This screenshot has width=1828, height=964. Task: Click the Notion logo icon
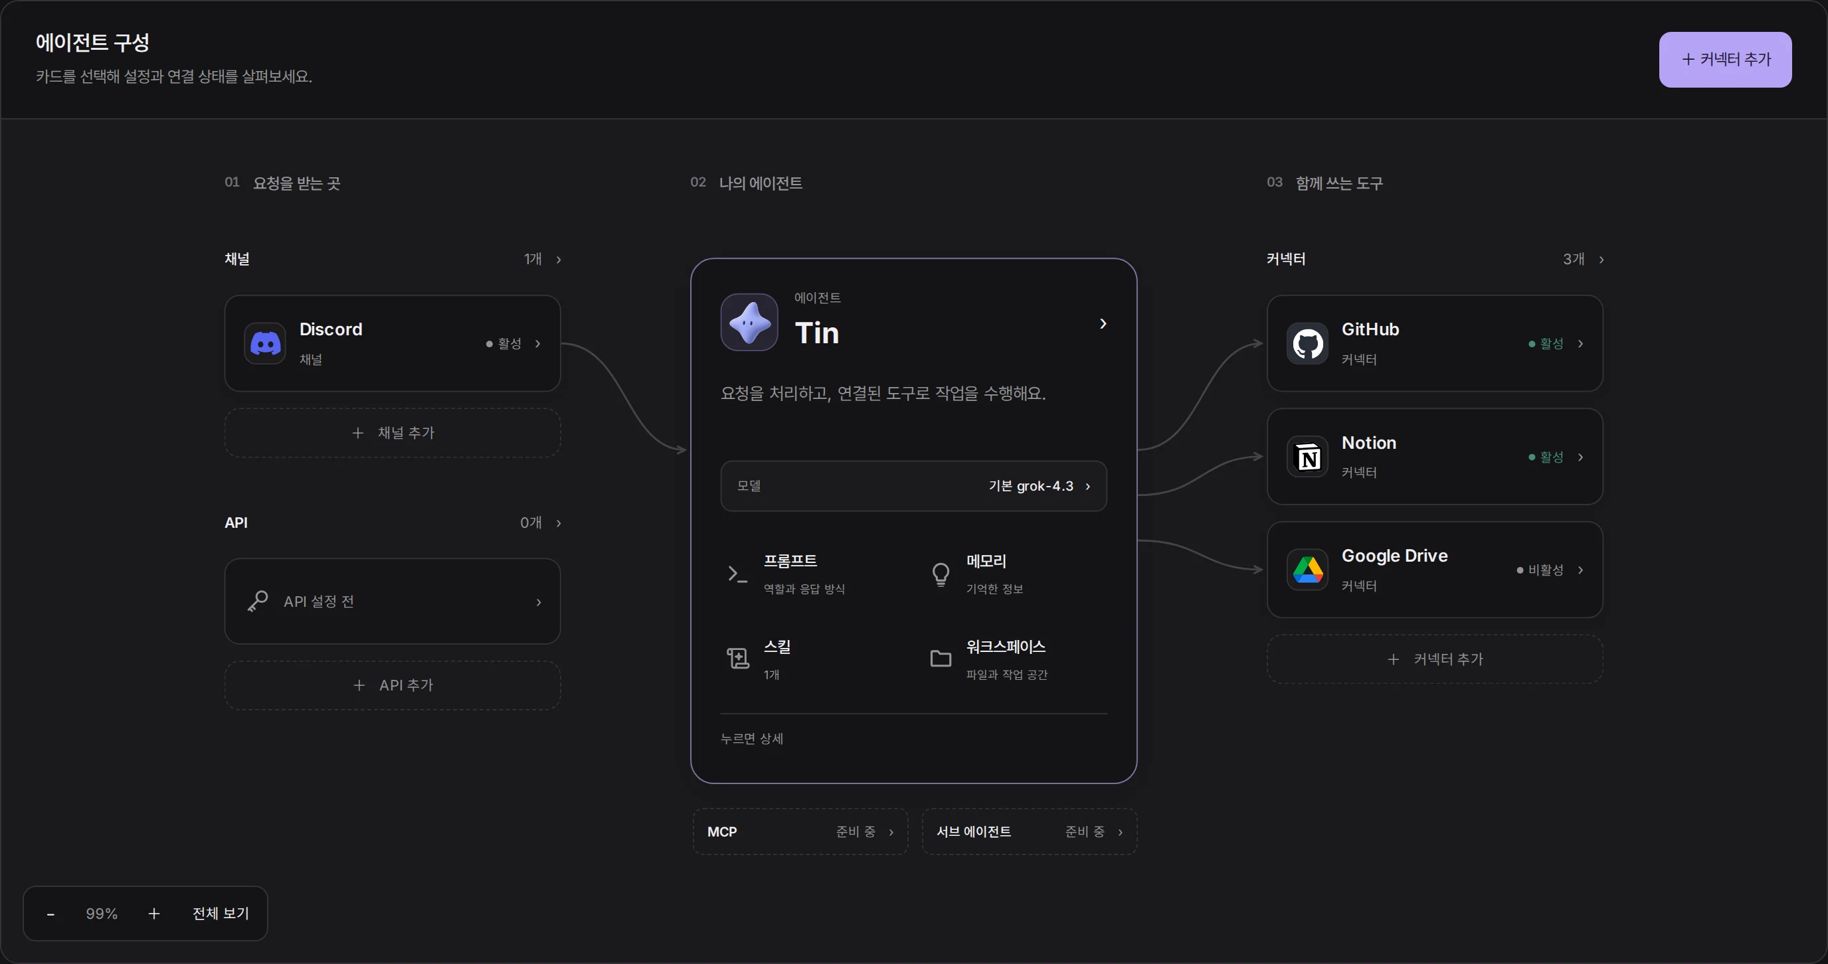(1307, 457)
